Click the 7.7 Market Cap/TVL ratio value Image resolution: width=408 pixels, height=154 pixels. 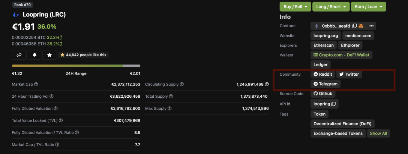(138, 145)
